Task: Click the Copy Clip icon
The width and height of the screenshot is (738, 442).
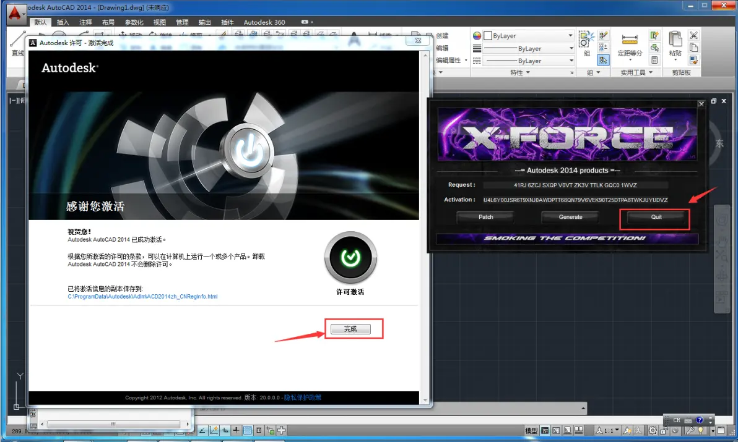Action: tap(693, 48)
